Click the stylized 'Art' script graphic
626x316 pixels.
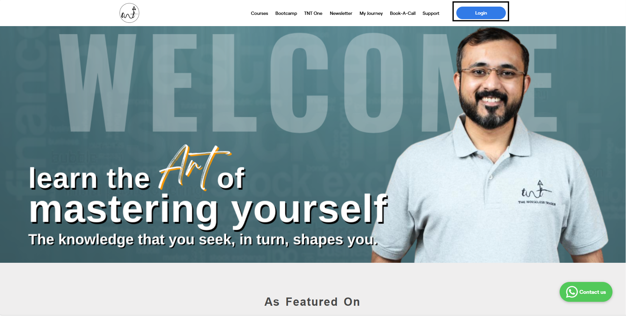click(195, 167)
